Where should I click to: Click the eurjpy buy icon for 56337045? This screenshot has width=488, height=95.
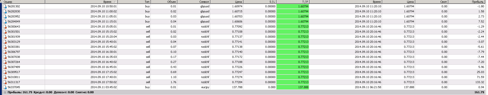pyautogui.click(x=5, y=87)
